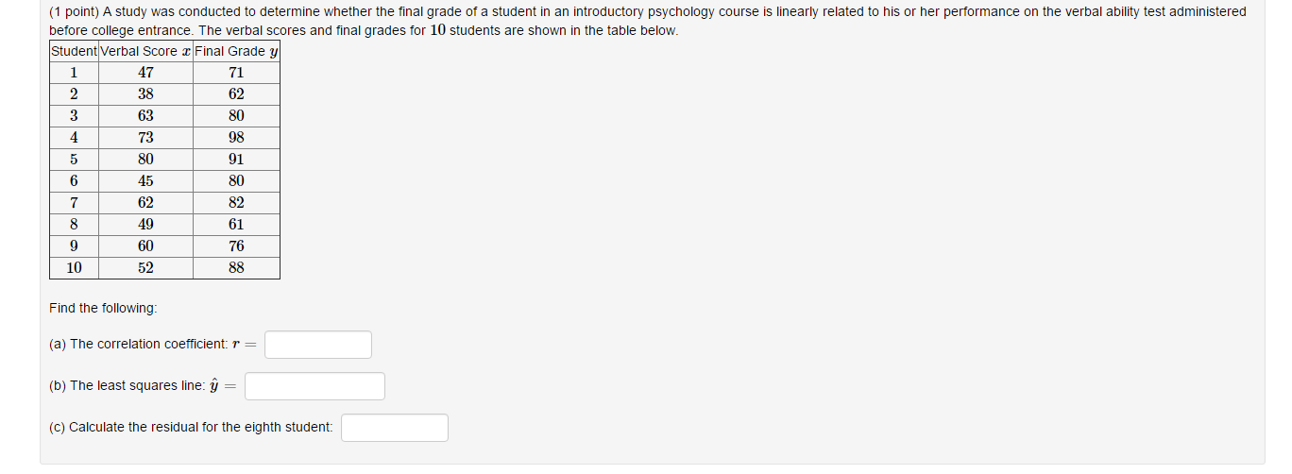Screen dimensions: 1292x474
Task: Select the final grade cell showing 61
Action: coord(236,225)
